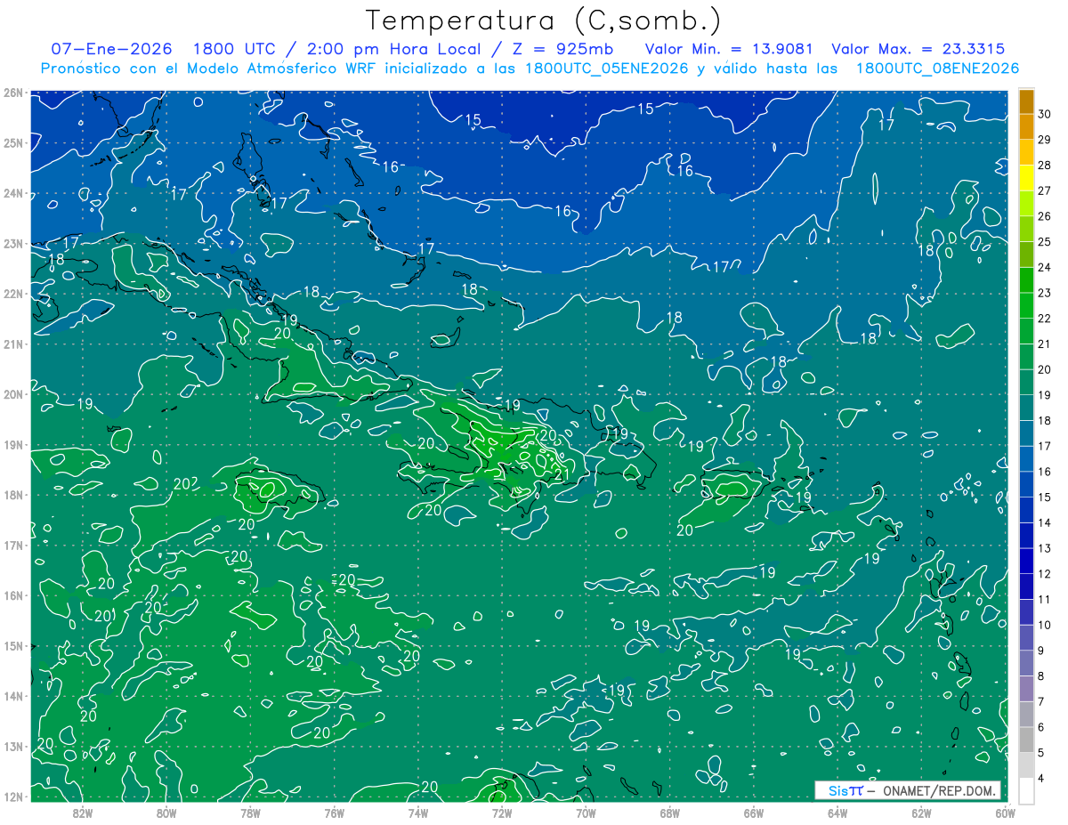Pick the dark blue colorbar segment between 12 and 13
1068x825 pixels.
tap(1026, 562)
